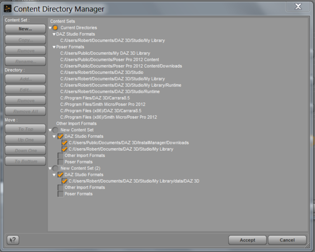Click the Remove content set button

tap(25, 50)
